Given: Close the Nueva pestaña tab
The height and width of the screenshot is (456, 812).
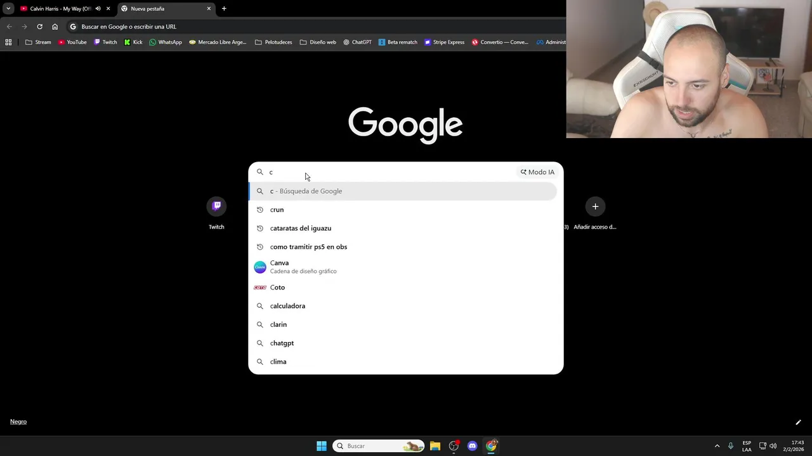Looking at the screenshot, I should [x=209, y=9].
